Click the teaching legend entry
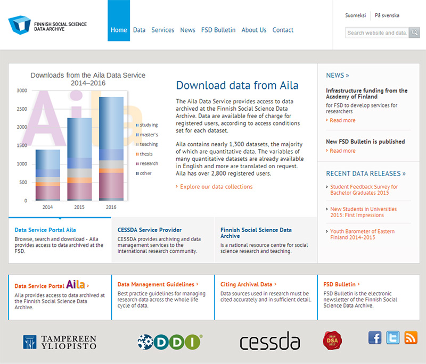Viewport: 426px width, 364px height. coord(147,144)
